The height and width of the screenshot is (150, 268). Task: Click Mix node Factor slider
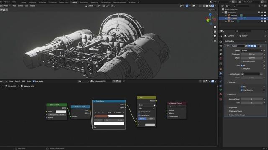(x=146, y=119)
